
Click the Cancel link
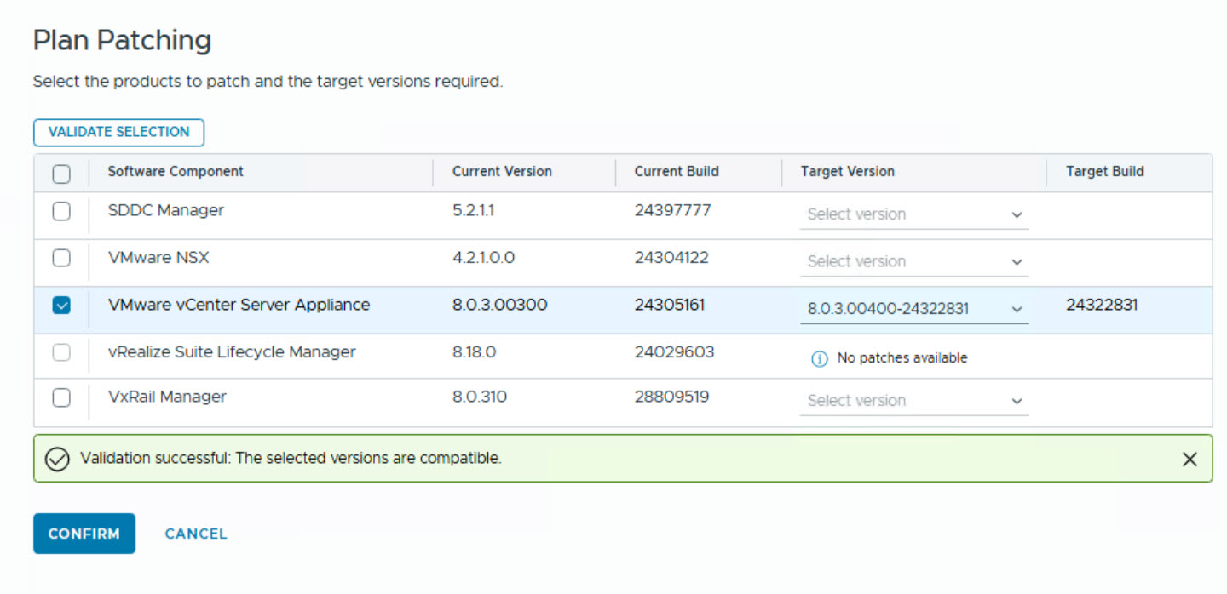click(196, 534)
